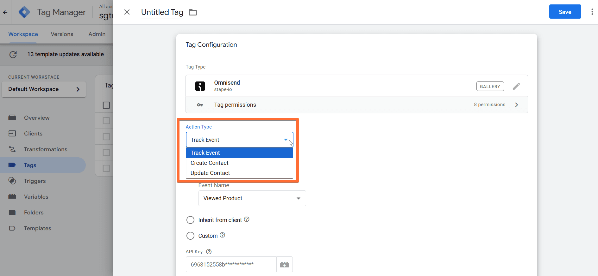This screenshot has height=276, width=598.
Task: Click the Triggers sidebar icon
Action: tap(12, 181)
